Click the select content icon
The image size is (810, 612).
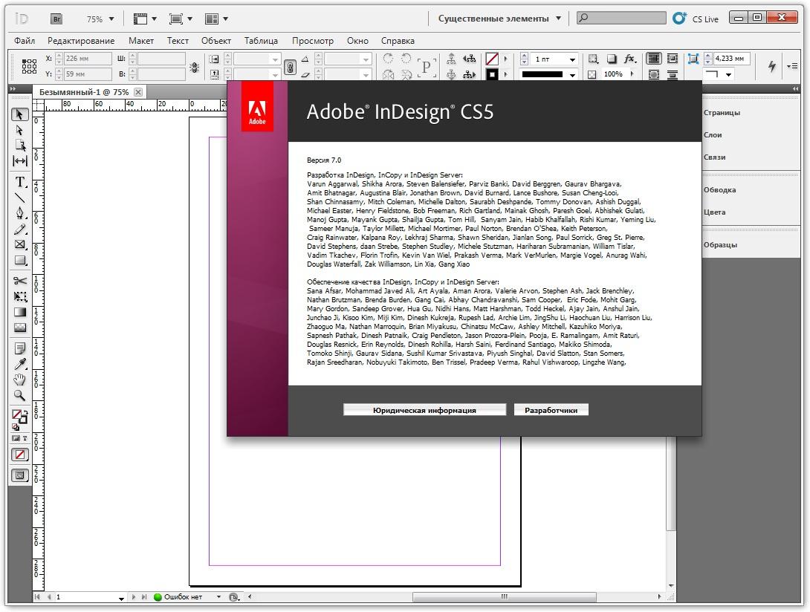point(451,74)
